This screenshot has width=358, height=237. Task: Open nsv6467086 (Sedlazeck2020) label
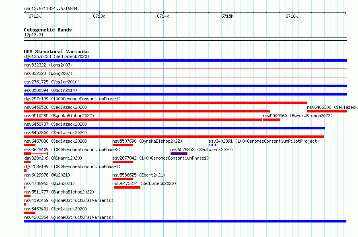point(56,141)
